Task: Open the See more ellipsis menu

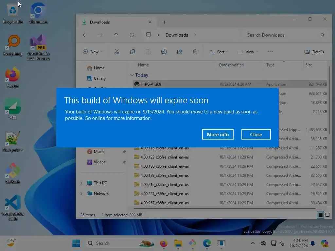Action: tap(270, 52)
